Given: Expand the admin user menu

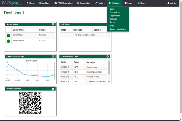Looking at the screenshot, I should [172, 3].
